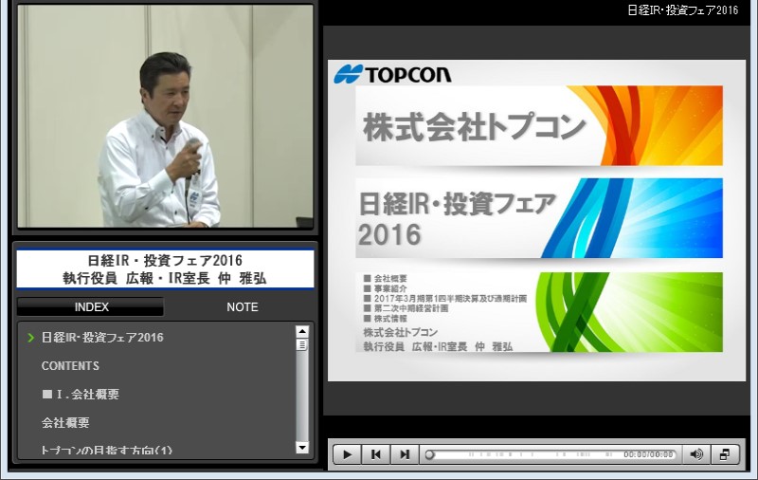The height and width of the screenshot is (480, 758).
Task: Toggle the layout switch icon in player bar
Action: (x=725, y=454)
